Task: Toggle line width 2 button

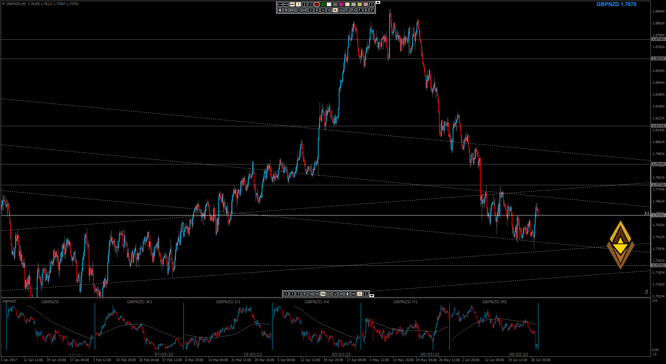Action: click(305, 4)
